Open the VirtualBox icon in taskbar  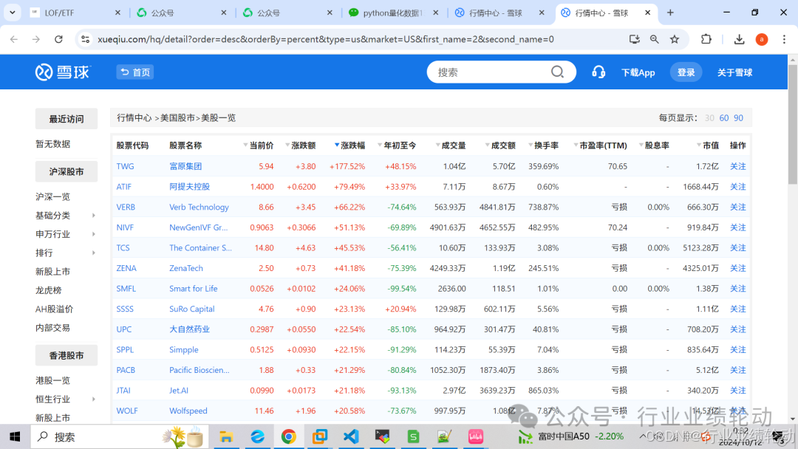pos(320,436)
